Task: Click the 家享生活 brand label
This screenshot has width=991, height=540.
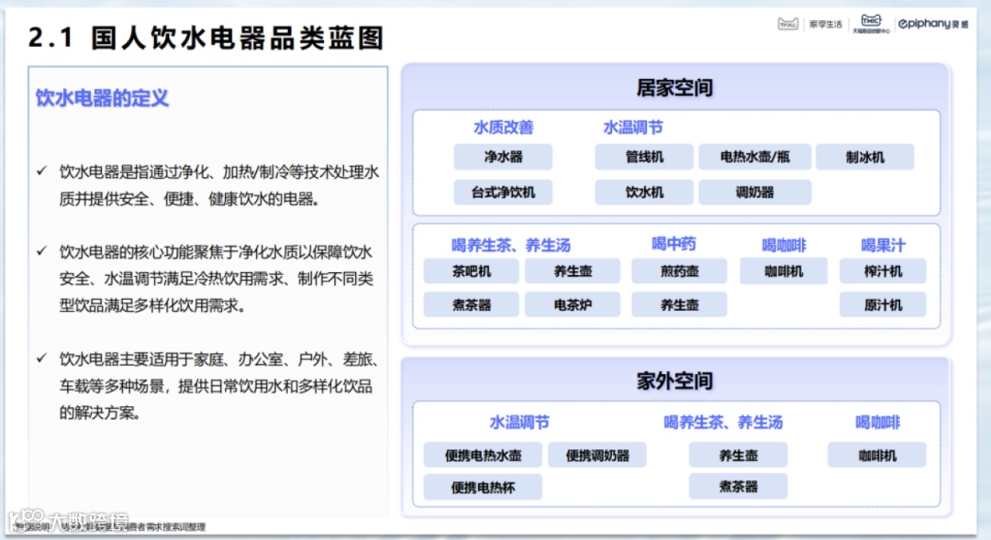Action: (x=826, y=25)
